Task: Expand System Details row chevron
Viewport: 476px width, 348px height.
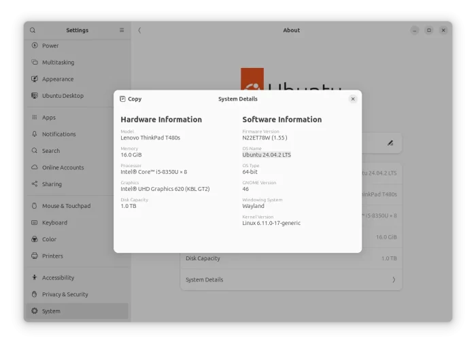Action: 394,280
